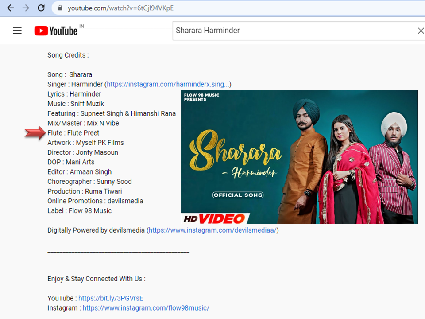Image resolution: width=425 pixels, height=319 pixels.
Task: Clear the search text with X
Action: (421, 31)
